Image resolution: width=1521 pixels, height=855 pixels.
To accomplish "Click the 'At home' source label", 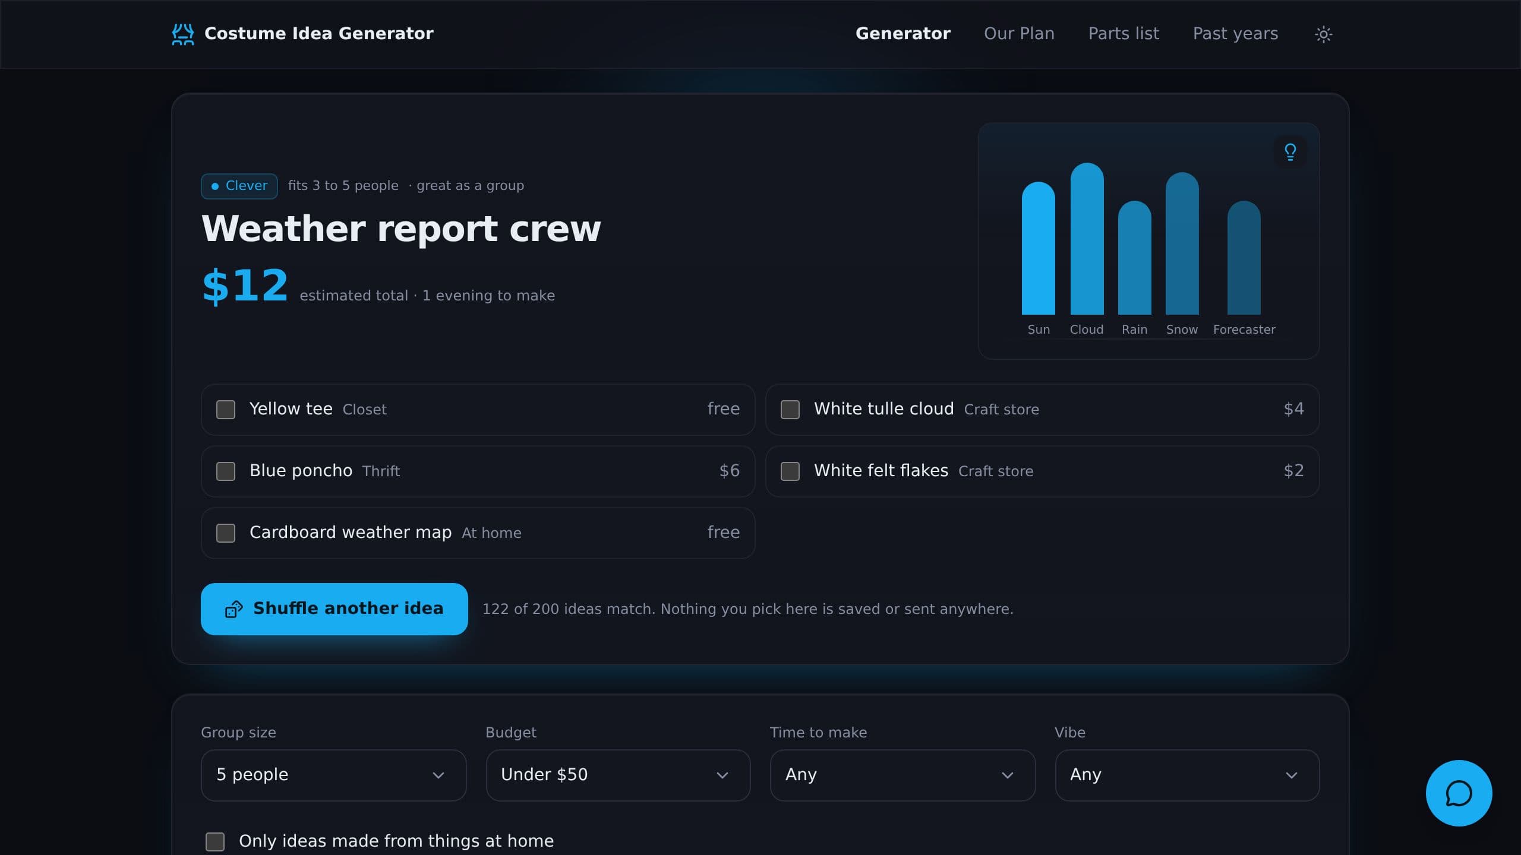I will click(491, 533).
